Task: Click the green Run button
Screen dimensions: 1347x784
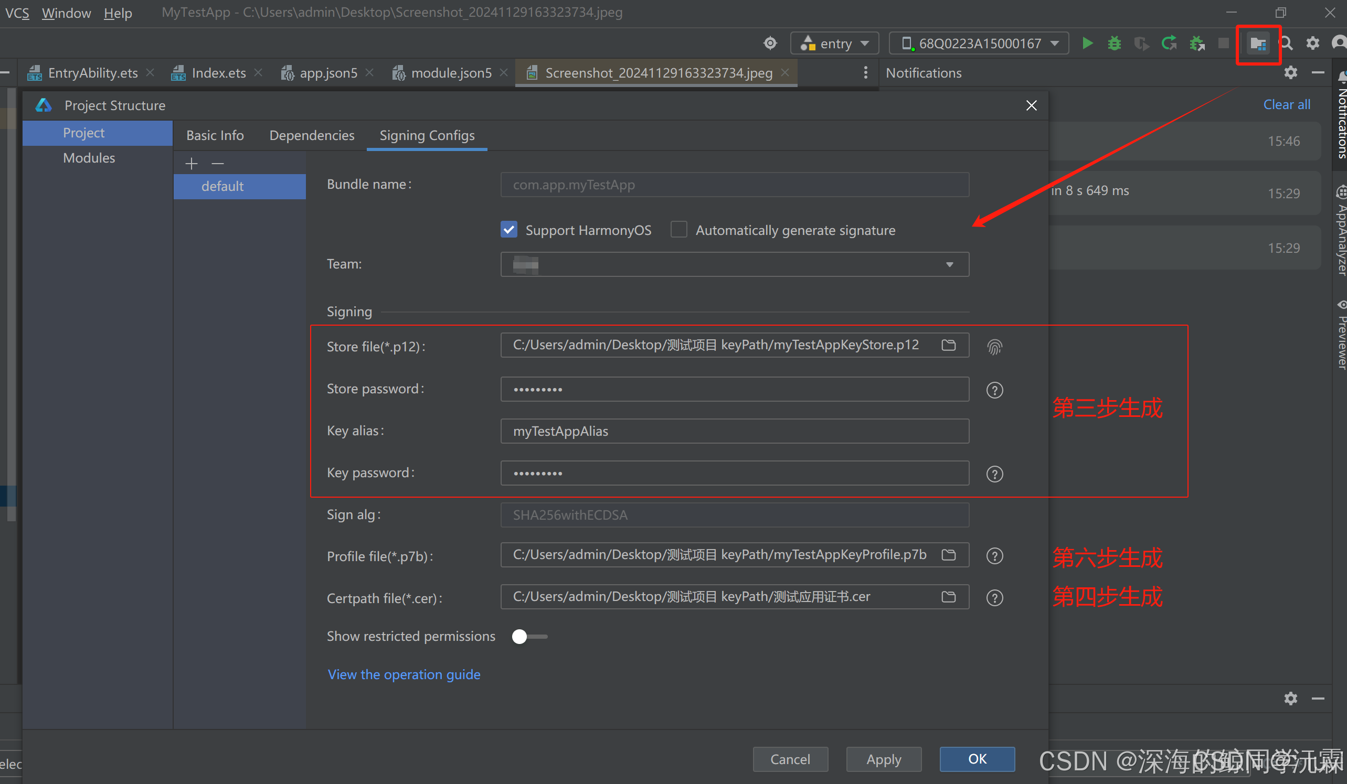Action: 1087,43
